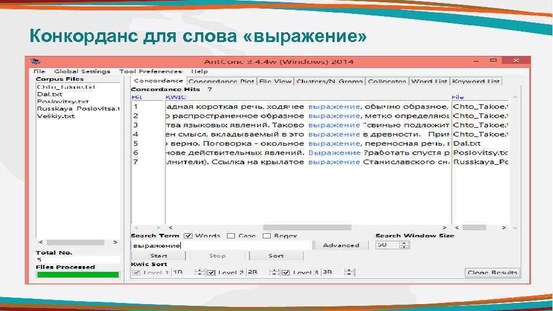Select Poslovitsy.txt in Corpus Files
The image size is (553, 311).
click(63, 101)
